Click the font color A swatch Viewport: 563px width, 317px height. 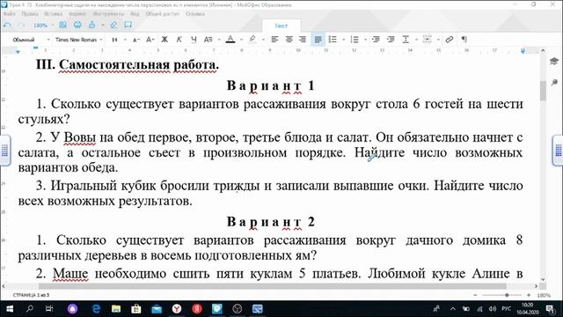point(230,40)
